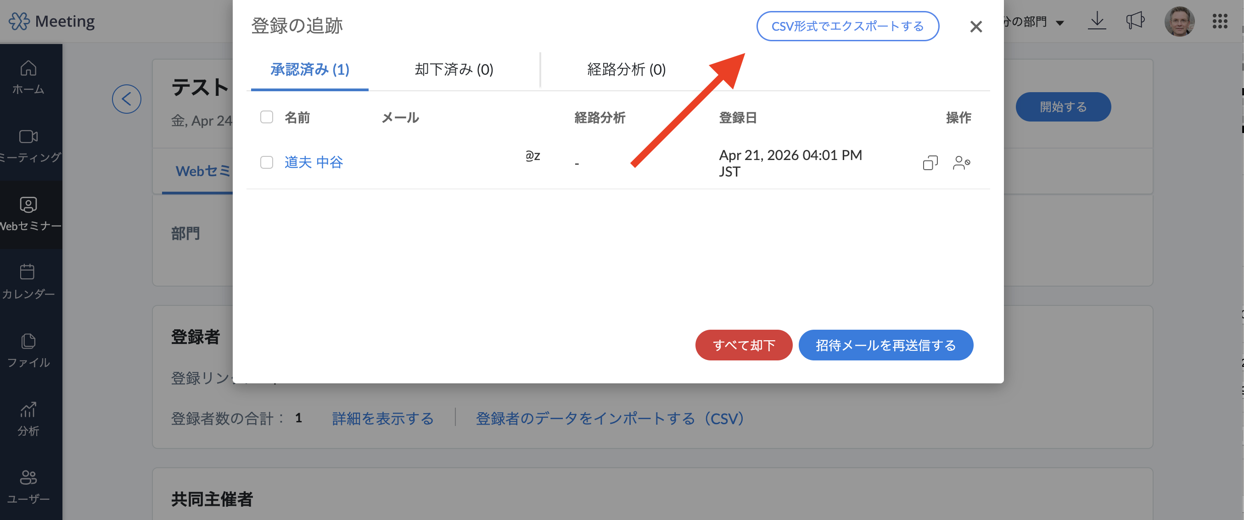Click the red すべて却下 button
The width and height of the screenshot is (1244, 520).
tap(743, 345)
